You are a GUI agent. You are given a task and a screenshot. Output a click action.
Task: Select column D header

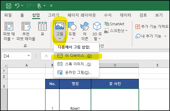click(115, 65)
